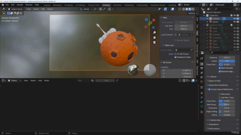241x135 pixels.
Task: Toggle X-ray display in viewport header
Action: pos(180,9)
